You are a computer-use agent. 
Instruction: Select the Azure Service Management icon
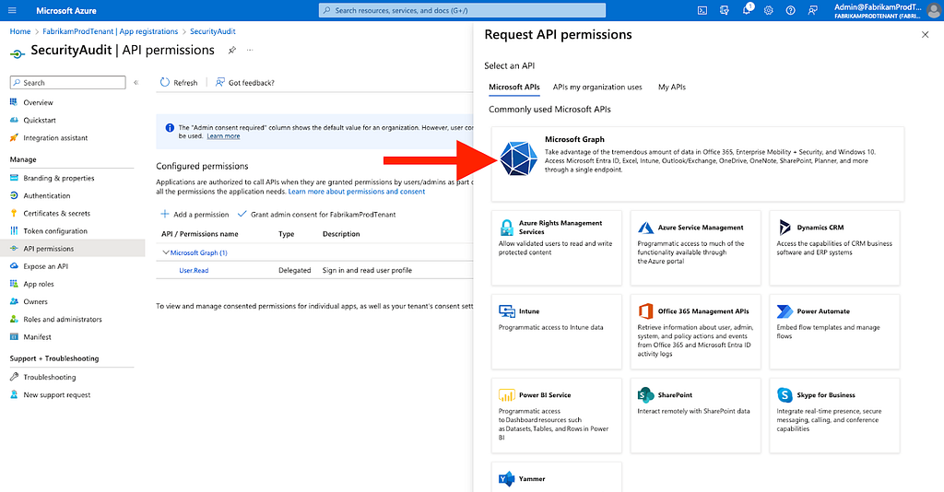pos(645,228)
